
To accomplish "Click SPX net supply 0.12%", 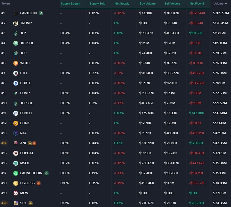I will pyautogui.click(x=118, y=203).
